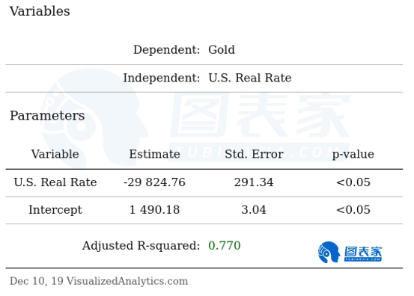Screen dimensions: 414x296
Task: Click the 图表家 brand logo text
Action: click(363, 253)
